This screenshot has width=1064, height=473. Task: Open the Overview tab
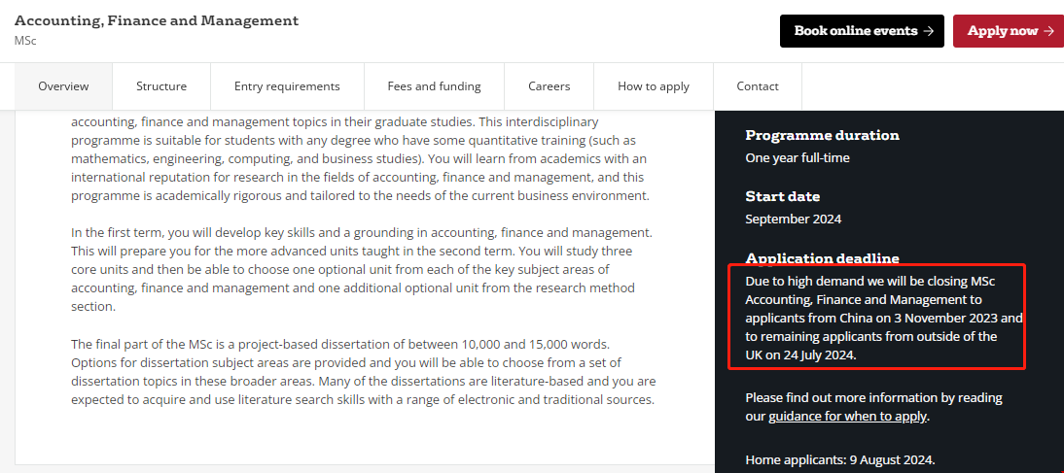coord(63,86)
